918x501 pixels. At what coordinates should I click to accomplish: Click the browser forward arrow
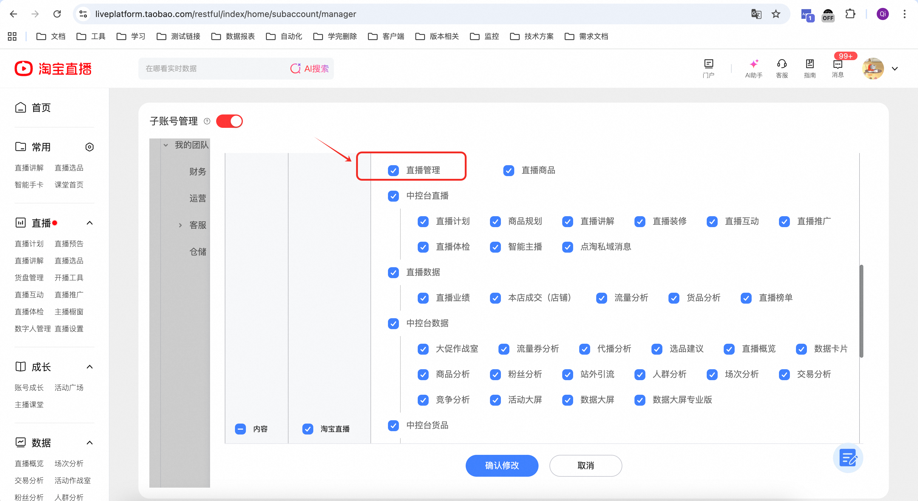click(35, 14)
